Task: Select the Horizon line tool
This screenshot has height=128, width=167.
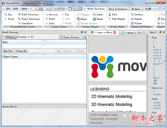Action: [51, 15]
